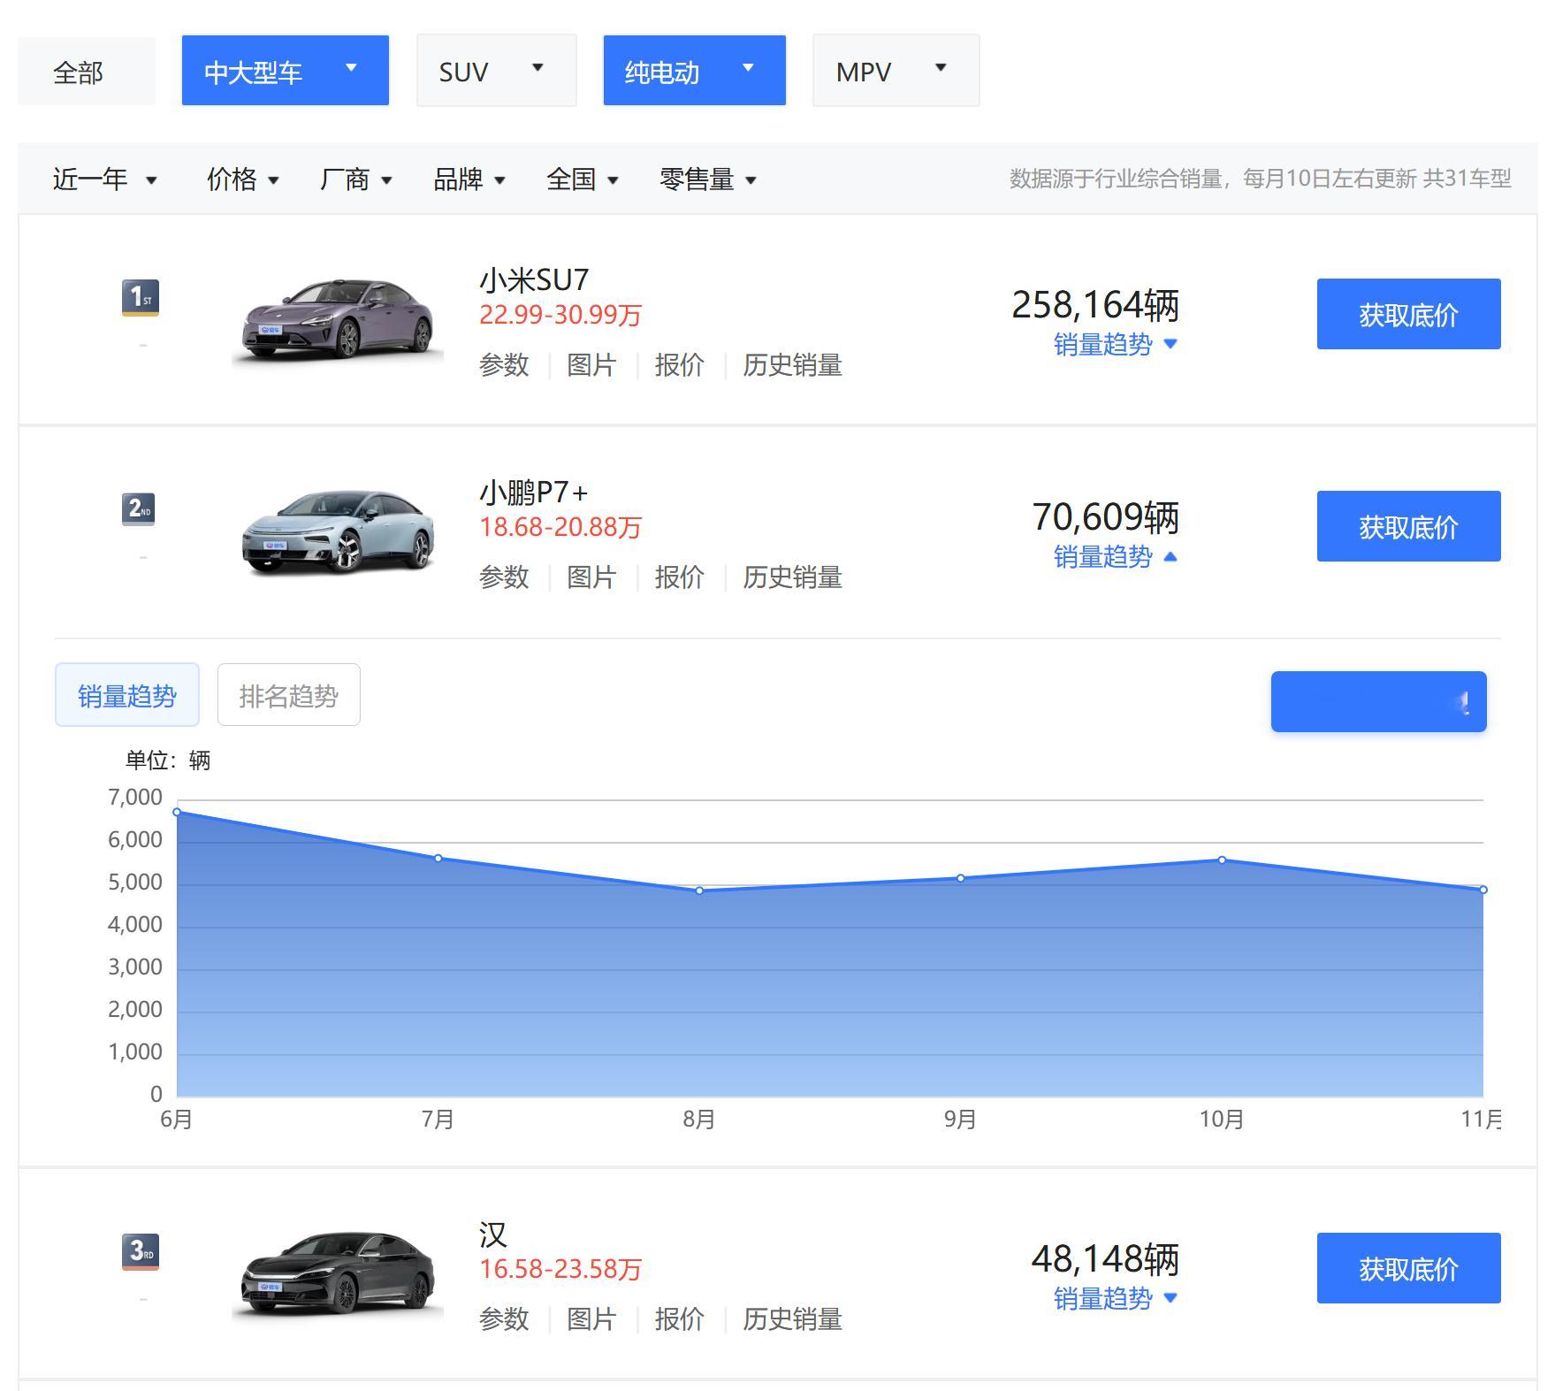Open the 纯电动 energy type dropdown
Viewport: 1555px width, 1391px height.
[695, 71]
